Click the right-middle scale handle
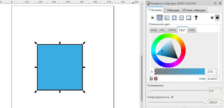 [x=84, y=67]
